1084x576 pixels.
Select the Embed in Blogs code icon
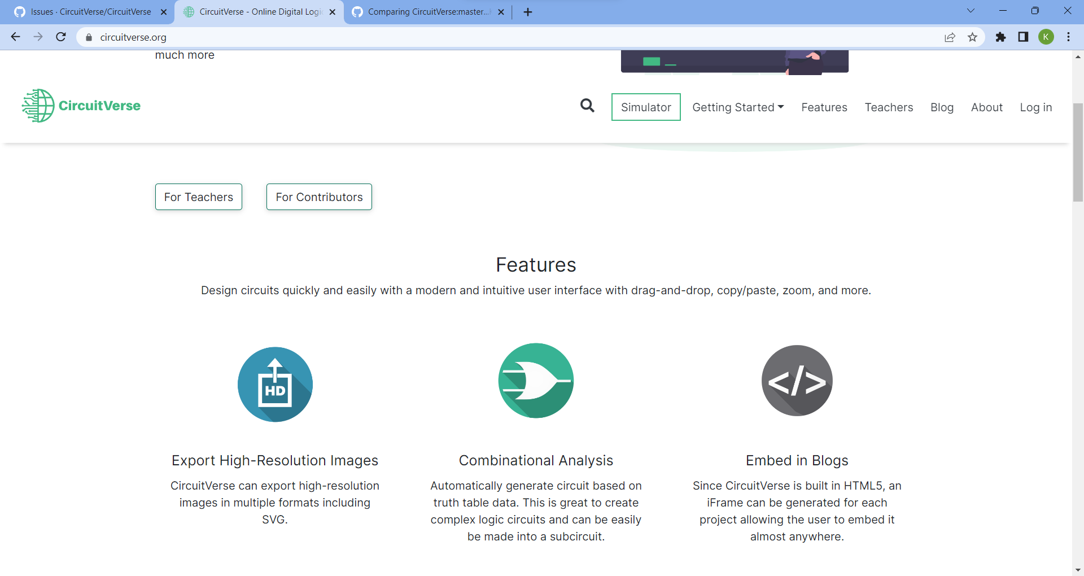pos(797,381)
